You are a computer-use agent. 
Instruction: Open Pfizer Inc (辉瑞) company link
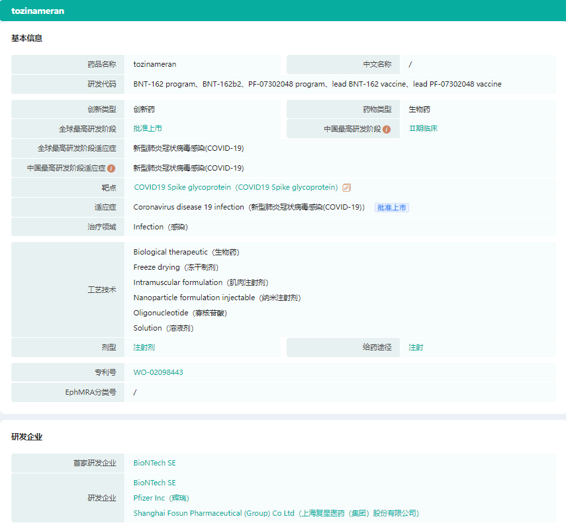pos(161,498)
